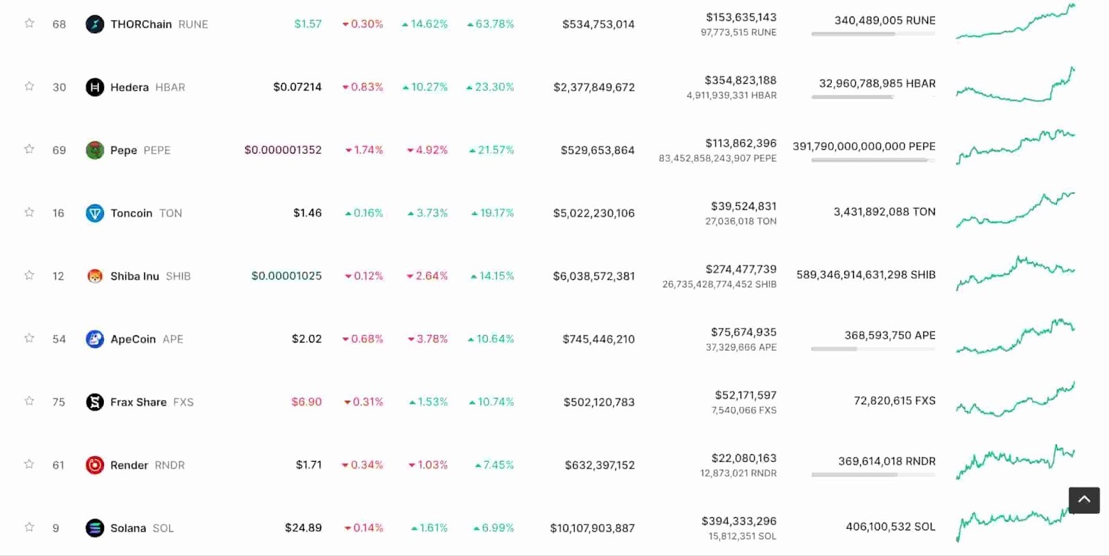Click the Render RNDR logo icon
The image size is (1109, 556).
[x=94, y=465]
